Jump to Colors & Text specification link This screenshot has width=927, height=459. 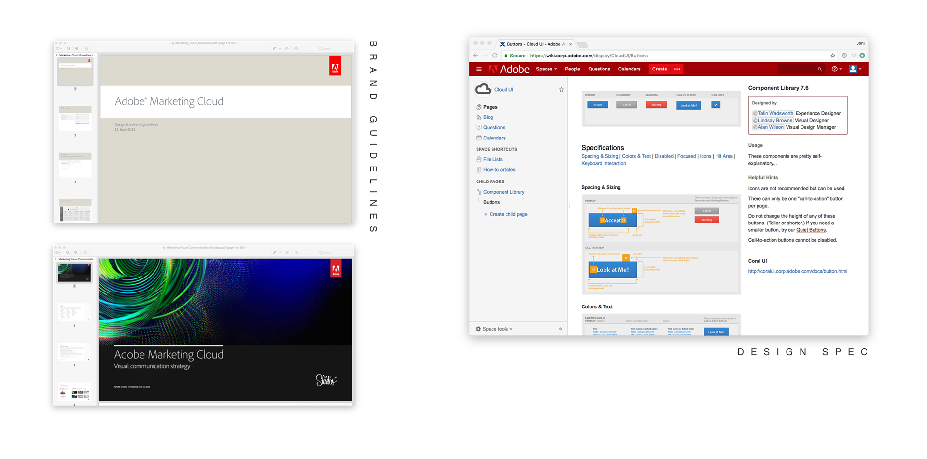coord(636,156)
